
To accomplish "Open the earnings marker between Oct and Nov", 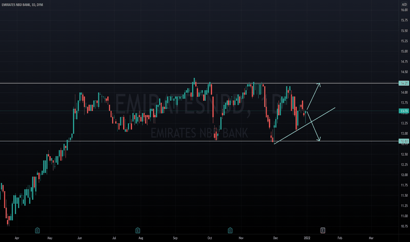I will (230, 231).
